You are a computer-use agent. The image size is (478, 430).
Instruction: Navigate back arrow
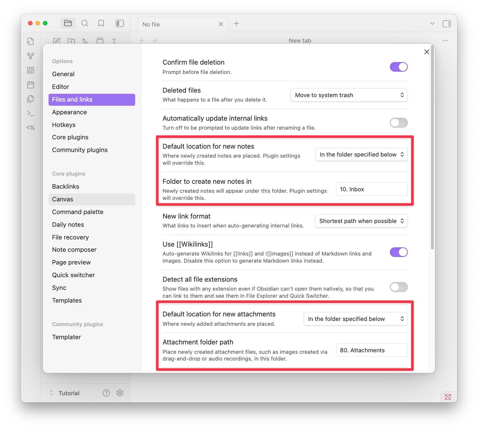click(142, 40)
